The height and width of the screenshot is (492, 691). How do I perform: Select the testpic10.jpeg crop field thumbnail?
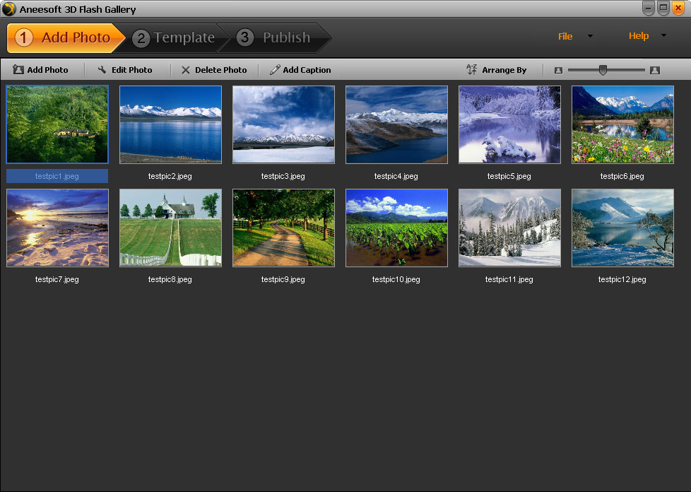[x=396, y=228]
